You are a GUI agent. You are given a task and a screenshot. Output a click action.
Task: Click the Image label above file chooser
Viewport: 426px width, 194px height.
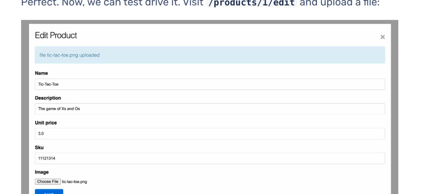pos(42,172)
